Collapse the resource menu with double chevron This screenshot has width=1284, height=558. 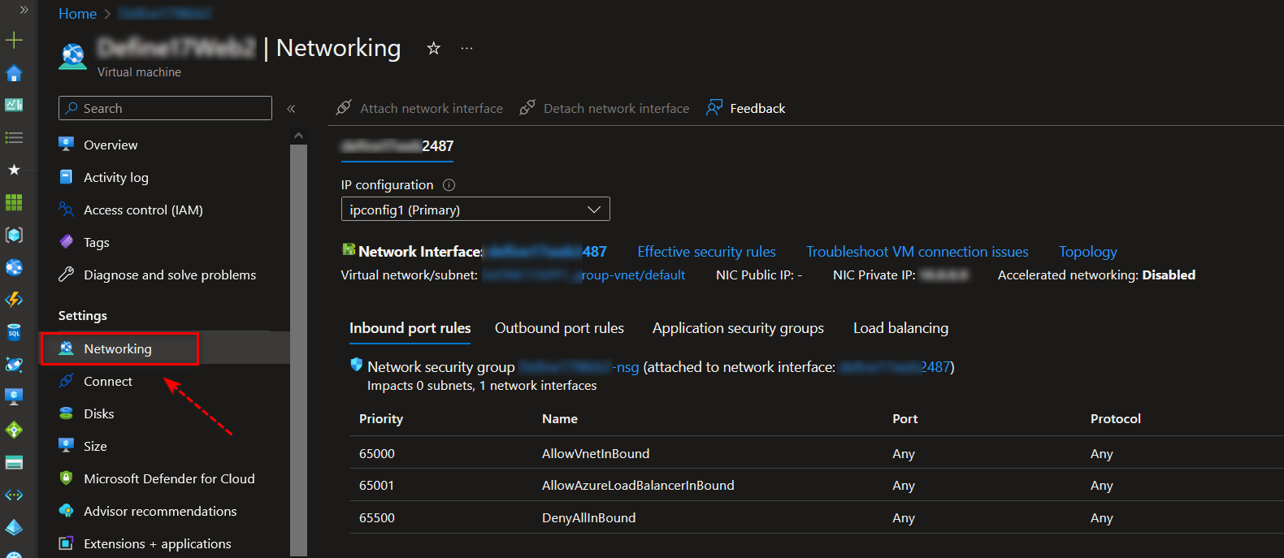(291, 108)
